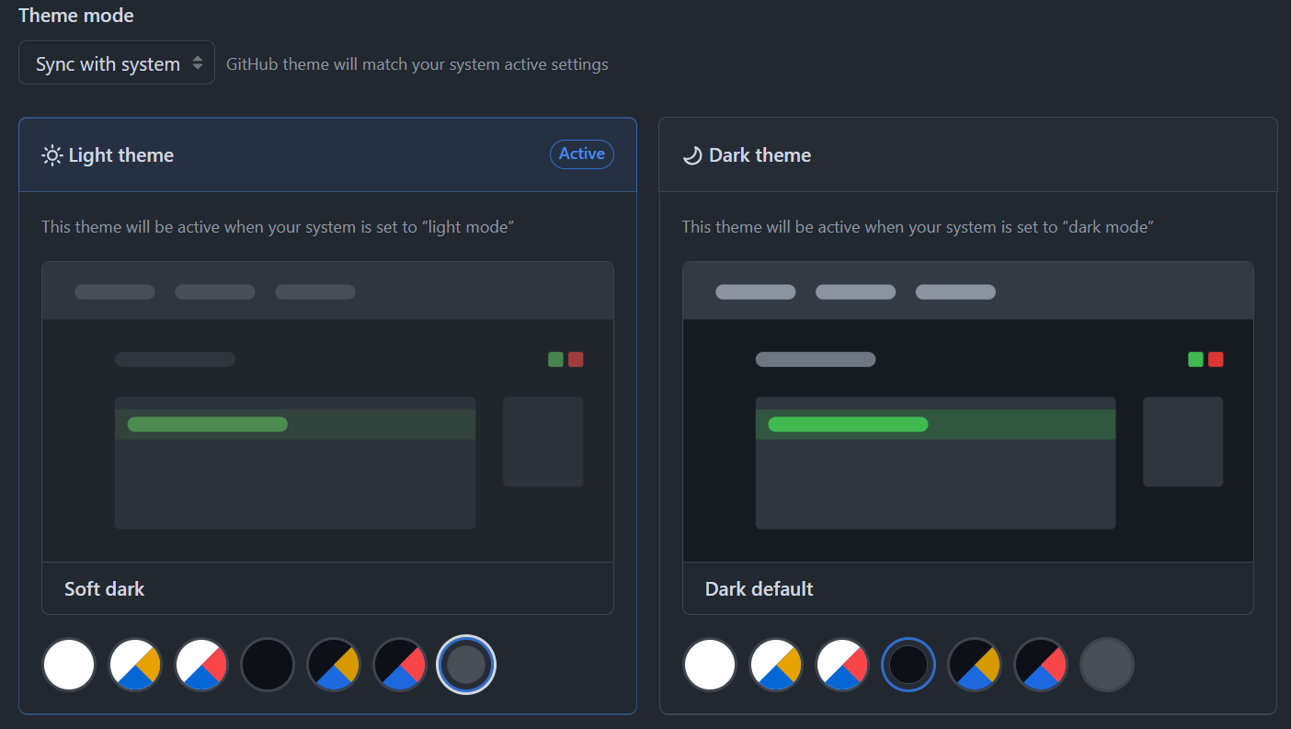The height and width of the screenshot is (729, 1291).
Task: Pick white blue-orange swatch in Dark theme panel
Action: tap(776, 665)
